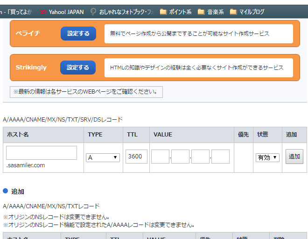308x239 pixels.
Task: Click the 追加 button in record row
Action: click(294, 157)
